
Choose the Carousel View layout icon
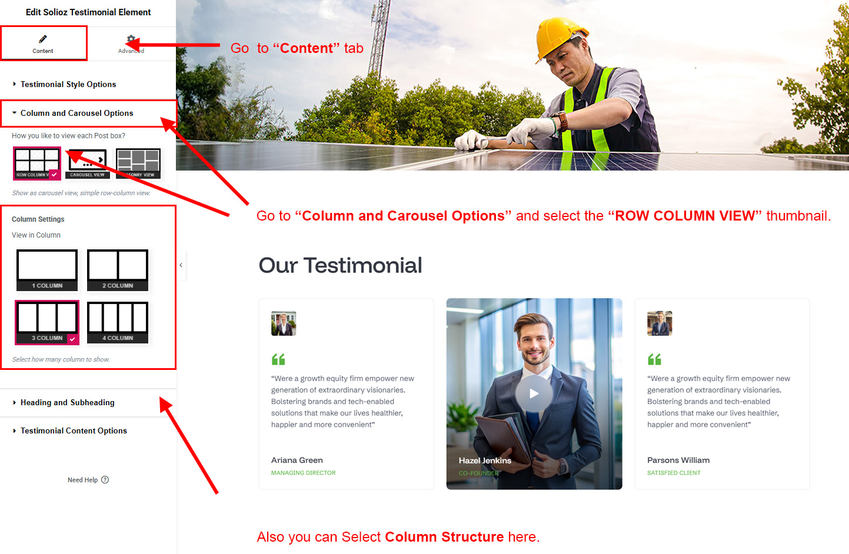88,163
